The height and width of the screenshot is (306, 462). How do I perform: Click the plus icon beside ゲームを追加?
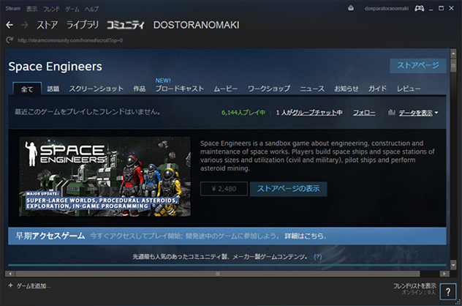pyautogui.click(x=11, y=286)
